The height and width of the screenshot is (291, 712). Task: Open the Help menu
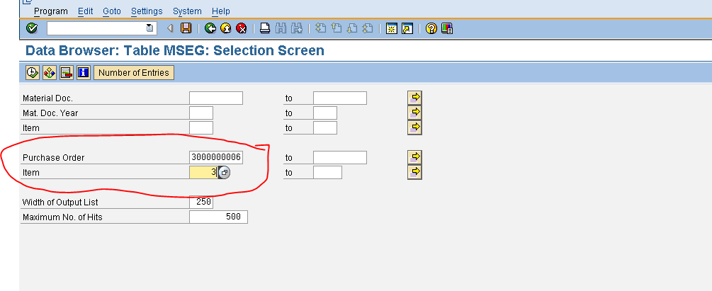pyautogui.click(x=220, y=11)
